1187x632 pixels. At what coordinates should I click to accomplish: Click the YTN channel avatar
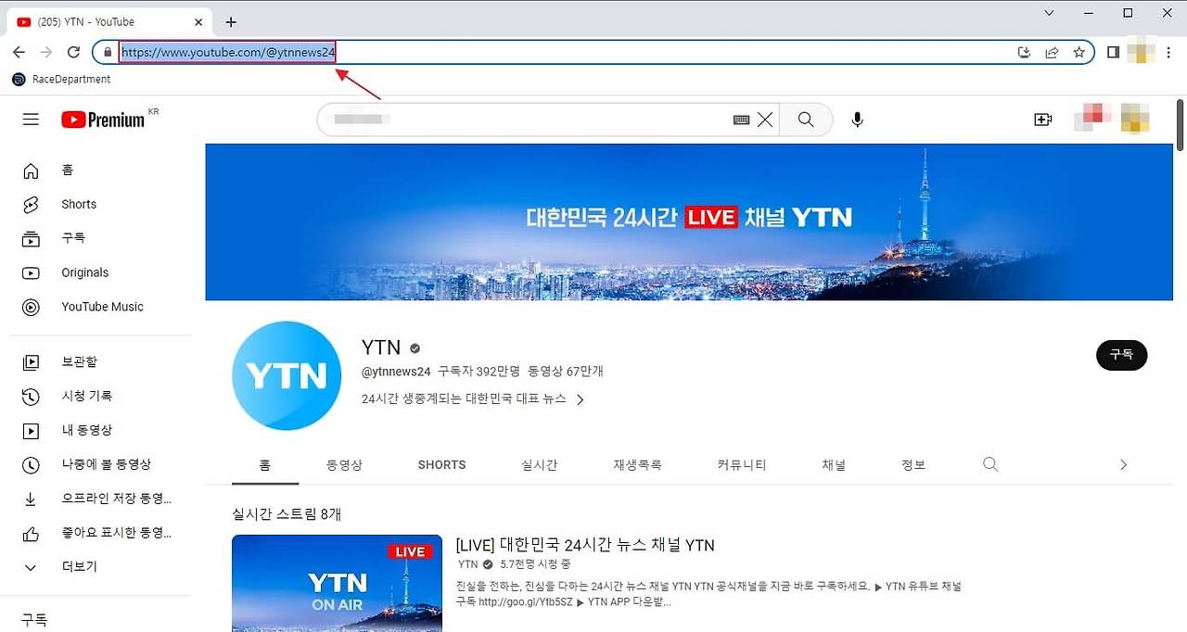(287, 376)
